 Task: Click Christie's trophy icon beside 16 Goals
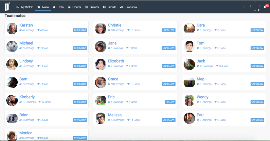(128, 30)
